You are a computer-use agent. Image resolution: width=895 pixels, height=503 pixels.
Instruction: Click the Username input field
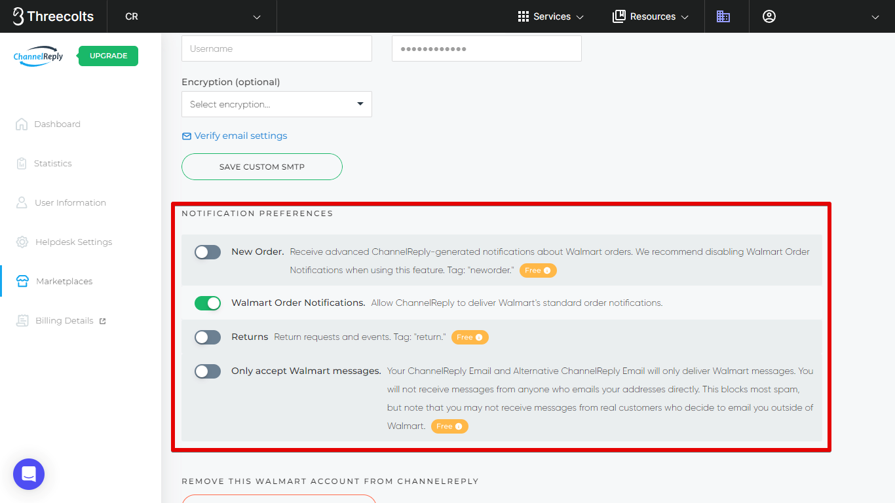click(x=276, y=48)
